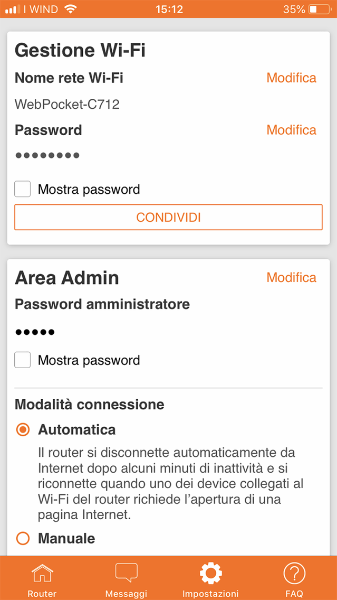Open the Messaggi speech bubble icon
337x600 pixels.
126,573
